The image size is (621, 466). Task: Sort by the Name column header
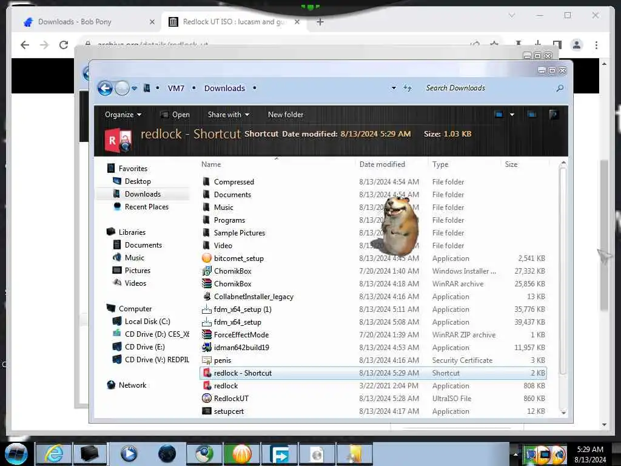[211, 164]
